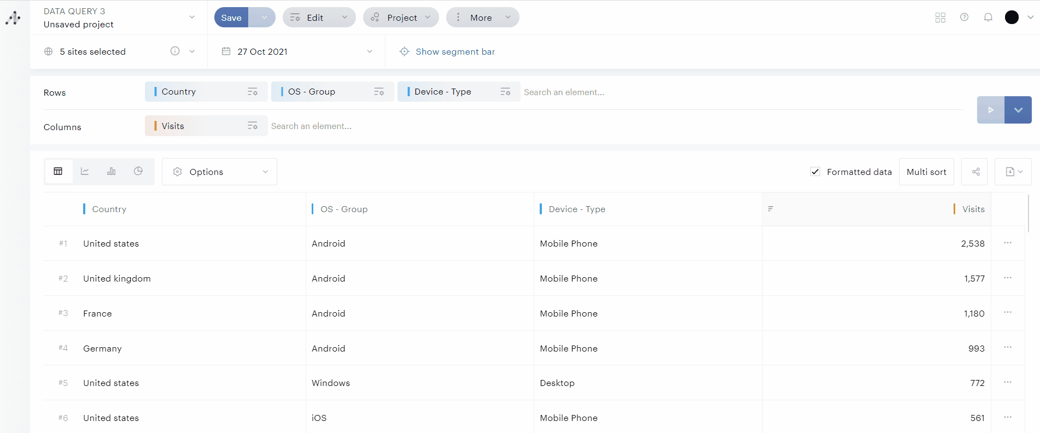The width and height of the screenshot is (1040, 433).
Task: Switch to pie chart view
Action: 138,172
